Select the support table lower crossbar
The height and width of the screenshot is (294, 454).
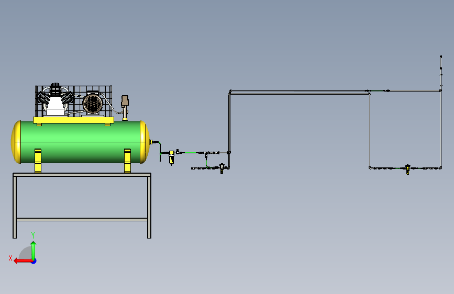(x=82, y=220)
